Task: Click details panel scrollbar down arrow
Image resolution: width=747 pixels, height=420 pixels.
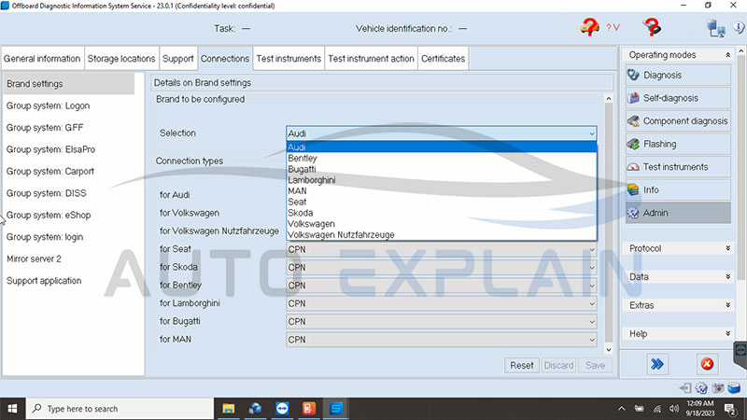Action: point(609,349)
